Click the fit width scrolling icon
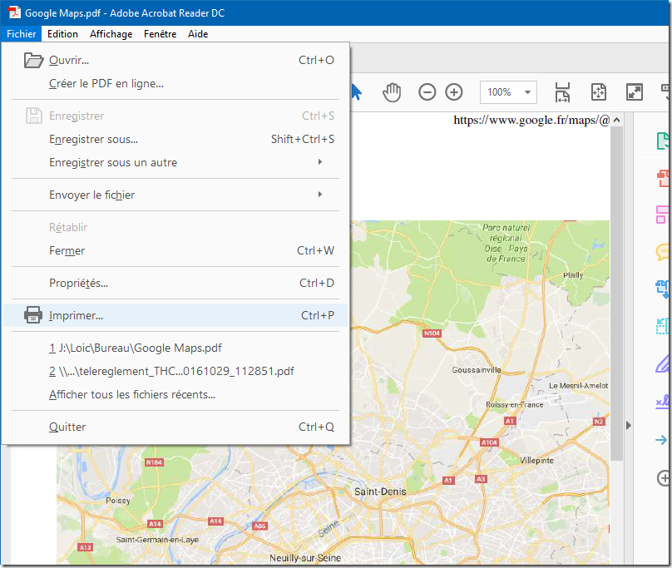This screenshot has width=672, height=568. pyautogui.click(x=562, y=92)
